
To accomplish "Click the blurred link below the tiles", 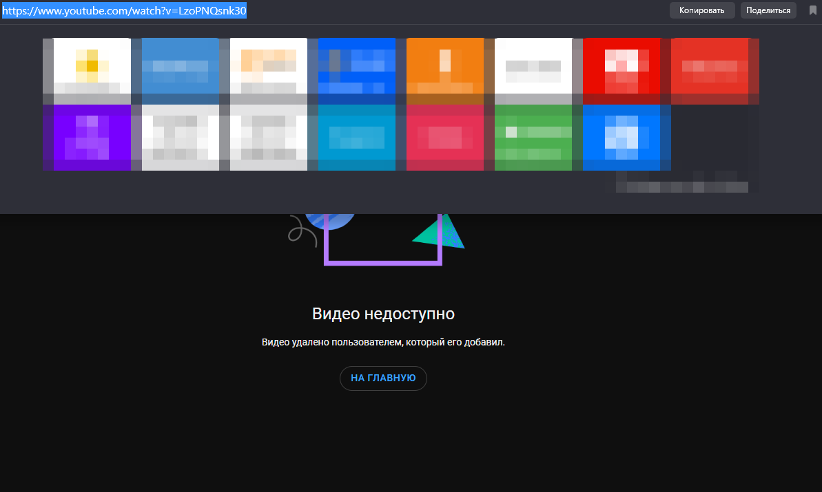I will point(682,186).
